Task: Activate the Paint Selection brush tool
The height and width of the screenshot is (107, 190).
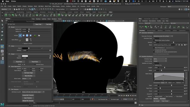Action: [2, 28]
